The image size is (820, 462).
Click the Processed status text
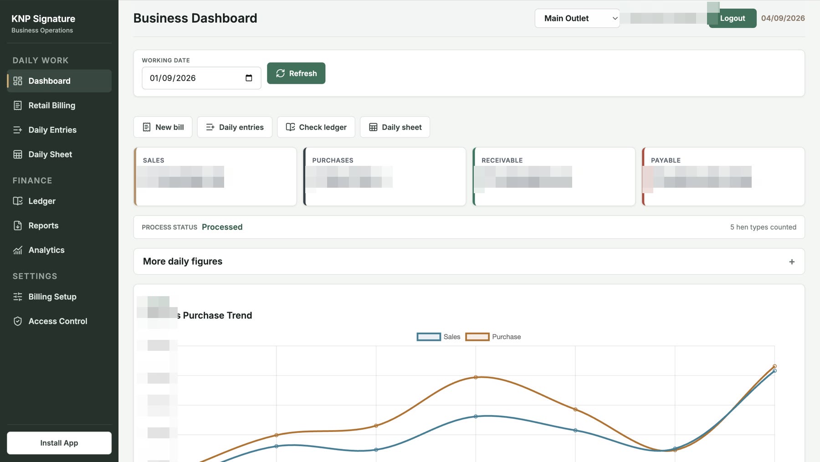point(222,227)
